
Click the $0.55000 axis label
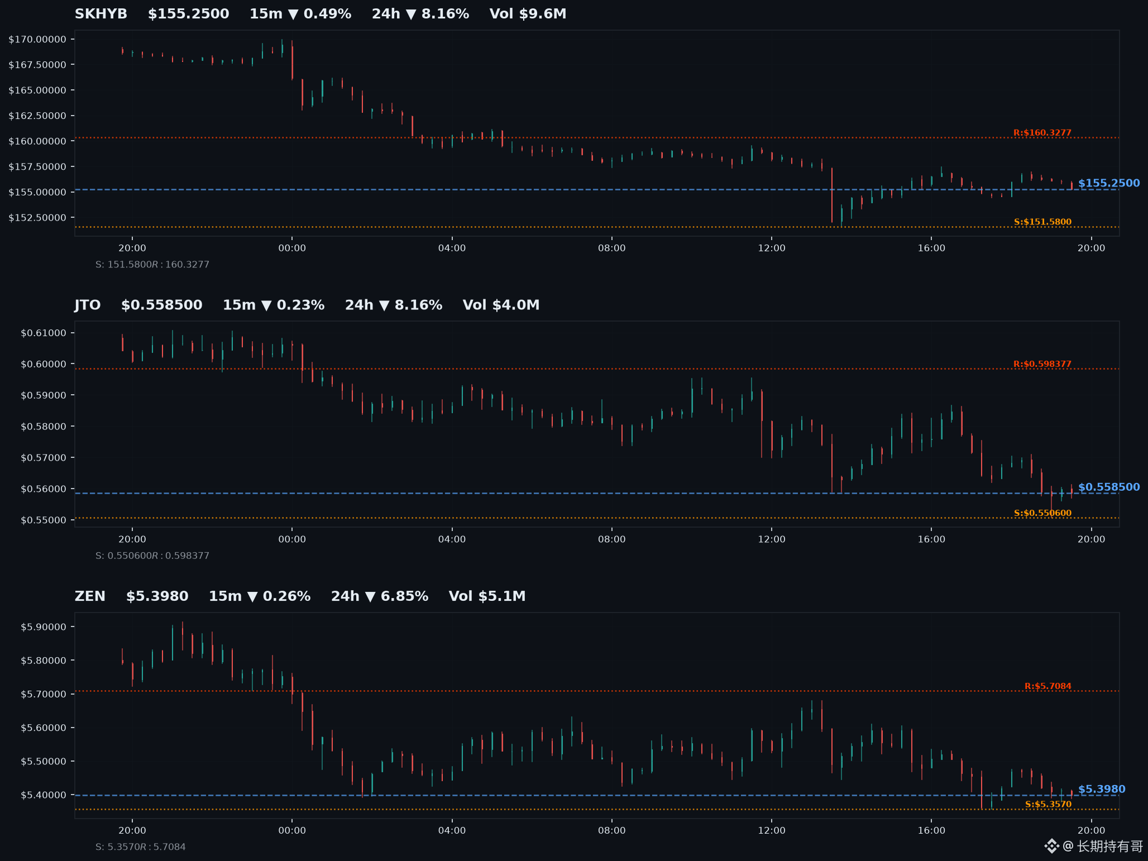point(44,520)
